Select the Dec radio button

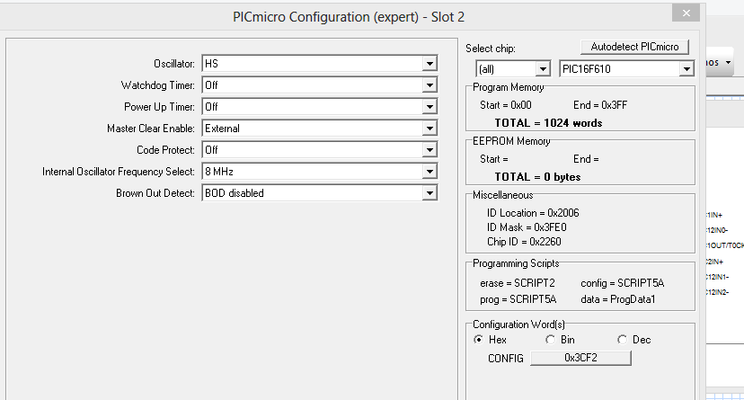622,340
